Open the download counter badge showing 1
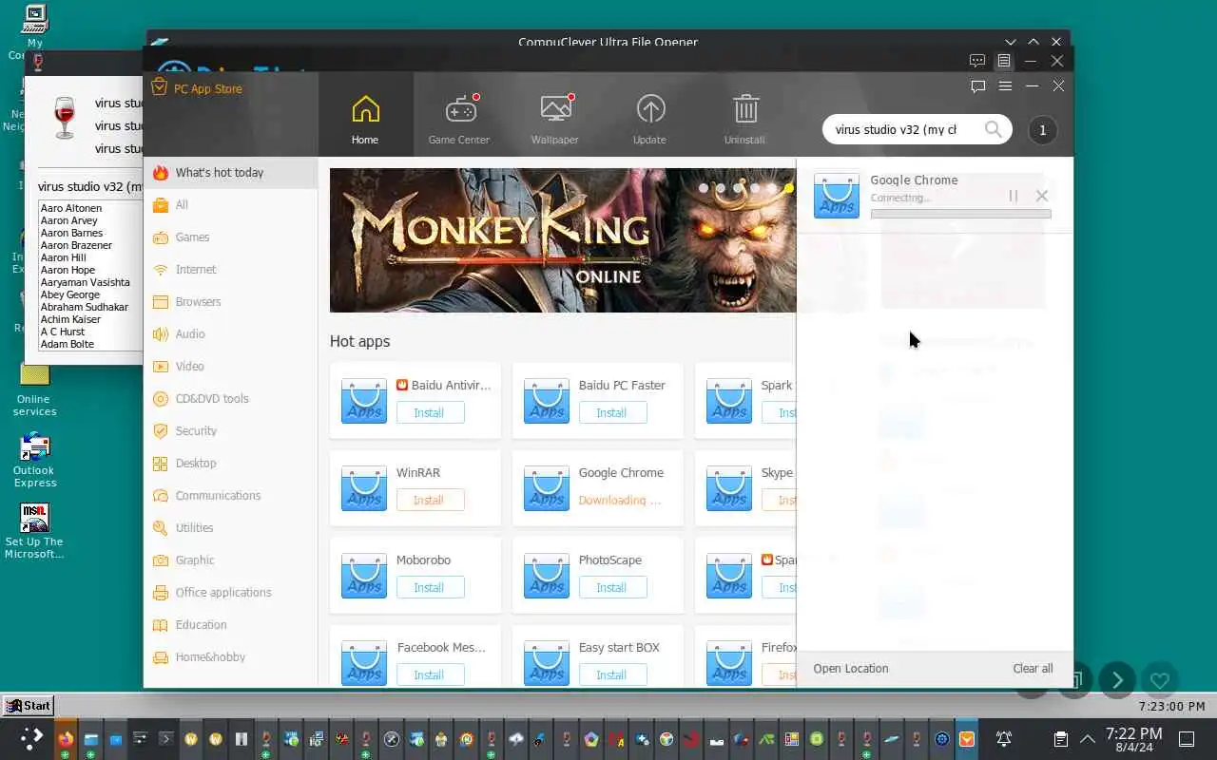1217x760 pixels. (x=1042, y=130)
